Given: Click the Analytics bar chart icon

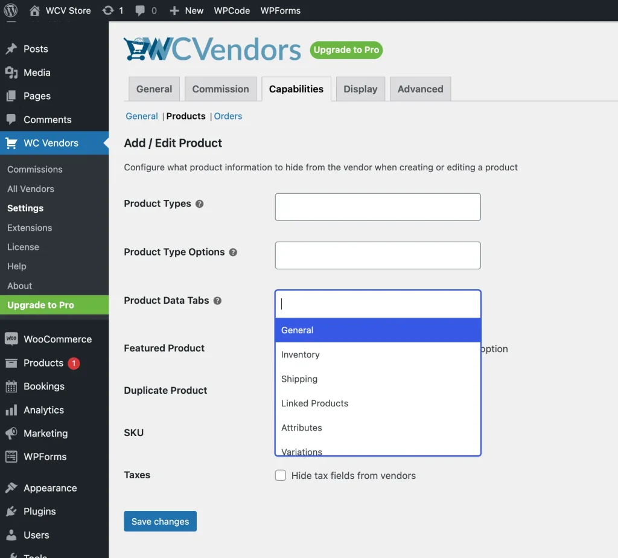Looking at the screenshot, I should (11, 410).
